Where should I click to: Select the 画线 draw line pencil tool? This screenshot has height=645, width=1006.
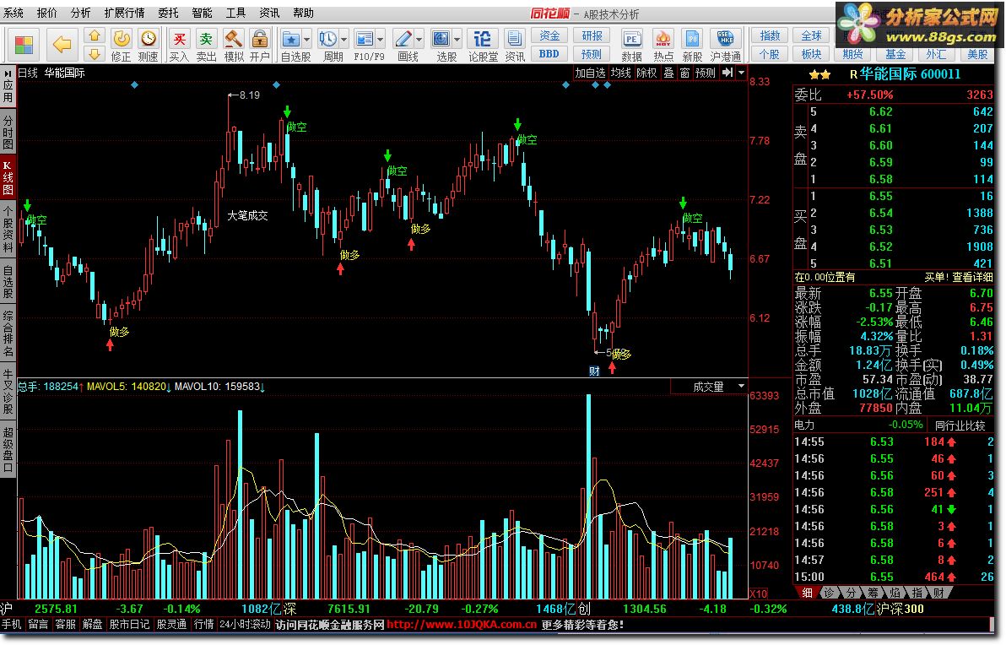pyautogui.click(x=403, y=39)
